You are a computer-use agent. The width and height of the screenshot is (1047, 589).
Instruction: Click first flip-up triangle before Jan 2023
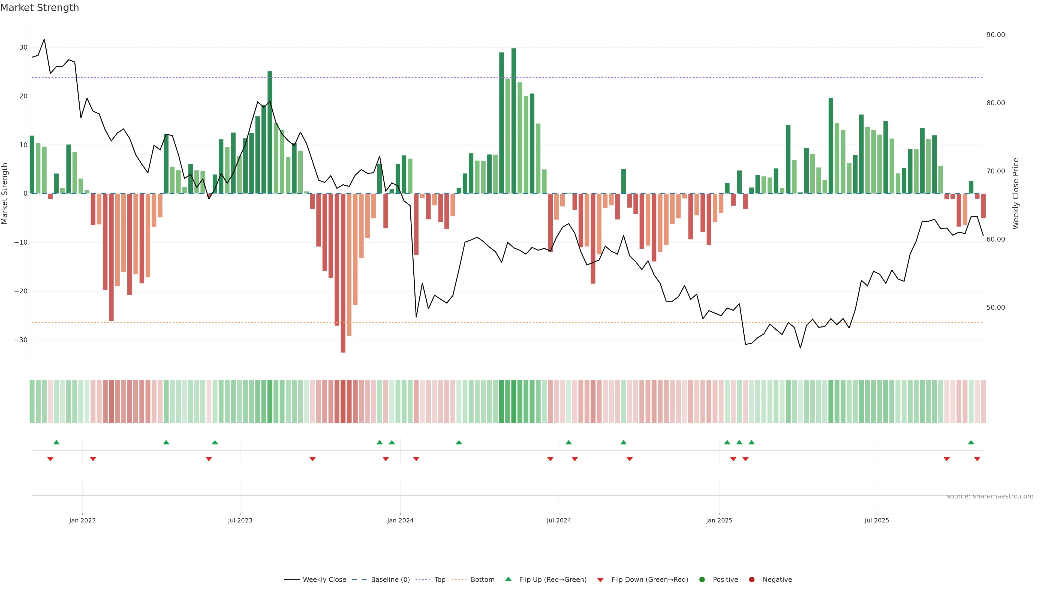tap(56, 442)
